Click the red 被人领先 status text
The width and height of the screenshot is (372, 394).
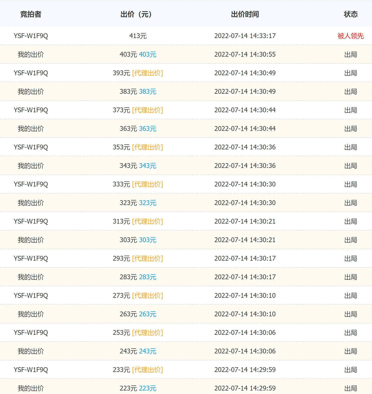pos(350,36)
